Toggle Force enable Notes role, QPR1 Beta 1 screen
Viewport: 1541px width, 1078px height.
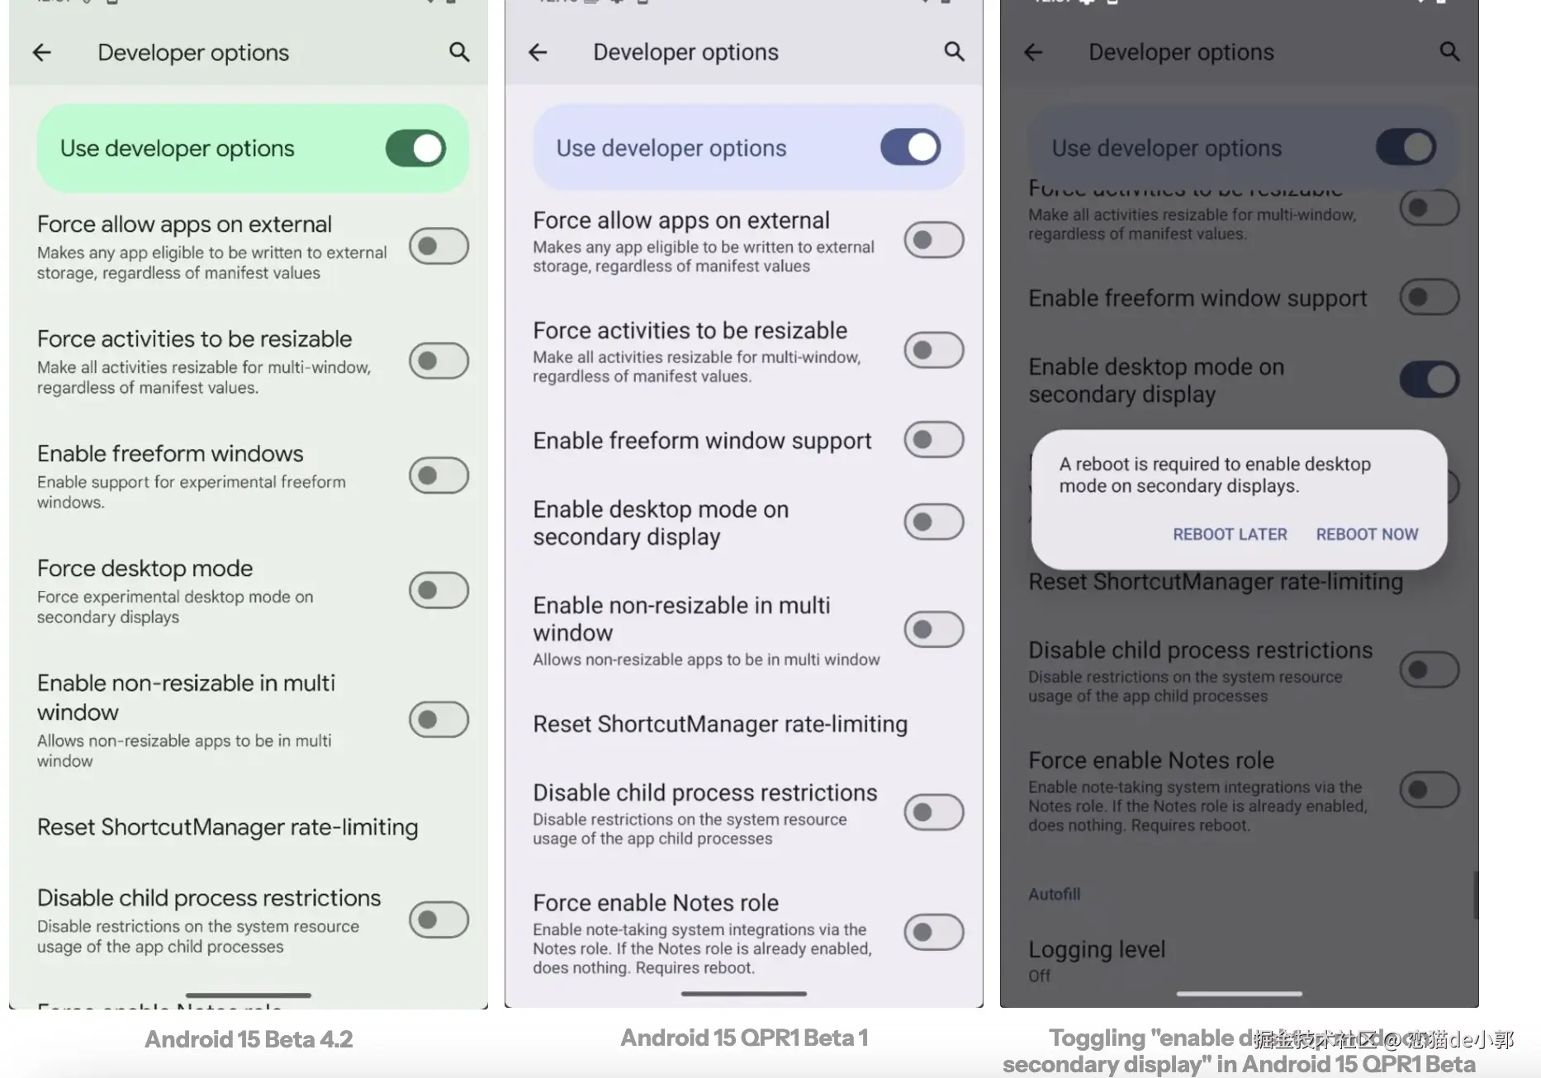[x=934, y=932]
